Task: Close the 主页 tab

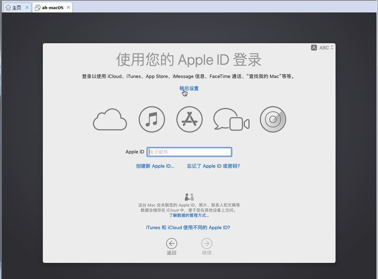Action: [x=27, y=7]
